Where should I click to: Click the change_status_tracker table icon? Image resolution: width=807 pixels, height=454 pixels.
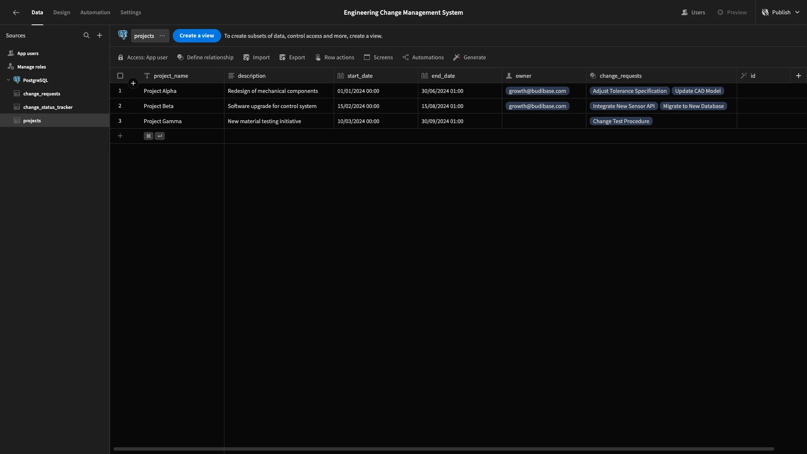pyautogui.click(x=17, y=107)
